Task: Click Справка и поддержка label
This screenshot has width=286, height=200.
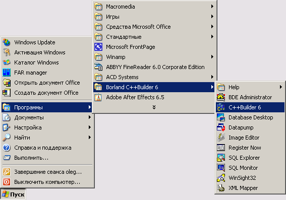Action: tap(43, 148)
